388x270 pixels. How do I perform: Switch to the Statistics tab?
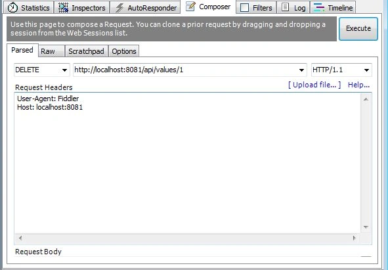coord(29,8)
